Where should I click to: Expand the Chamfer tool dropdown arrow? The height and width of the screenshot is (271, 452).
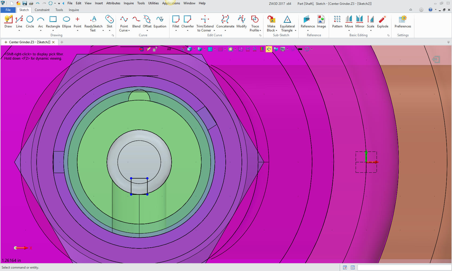(188, 31)
